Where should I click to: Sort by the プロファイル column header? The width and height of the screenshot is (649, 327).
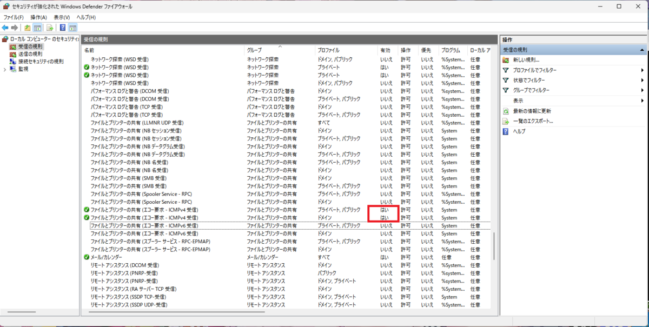[346, 50]
